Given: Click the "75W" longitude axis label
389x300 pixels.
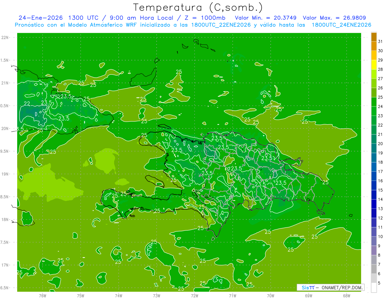Looking at the screenshot, I should [81, 295].
